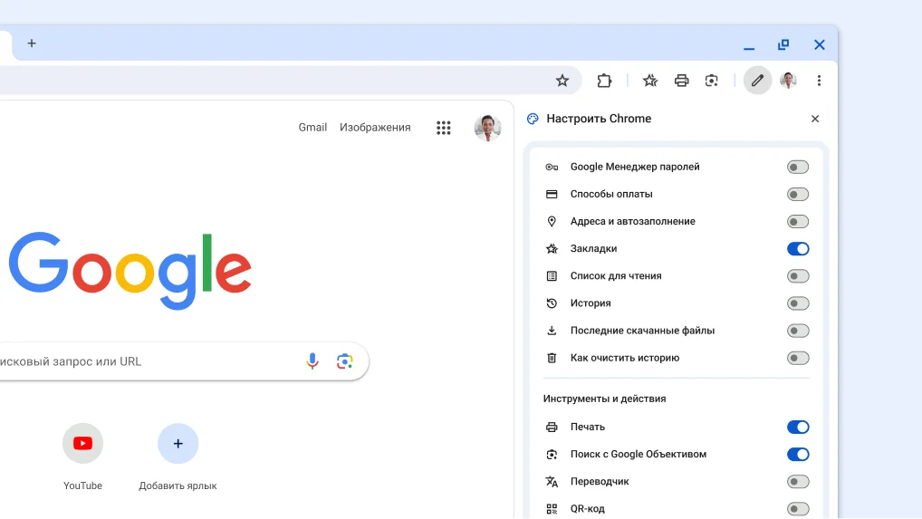Image resolution: width=922 pixels, height=519 pixels.
Task: Open the Chrome three-dot menu
Action: 819,81
